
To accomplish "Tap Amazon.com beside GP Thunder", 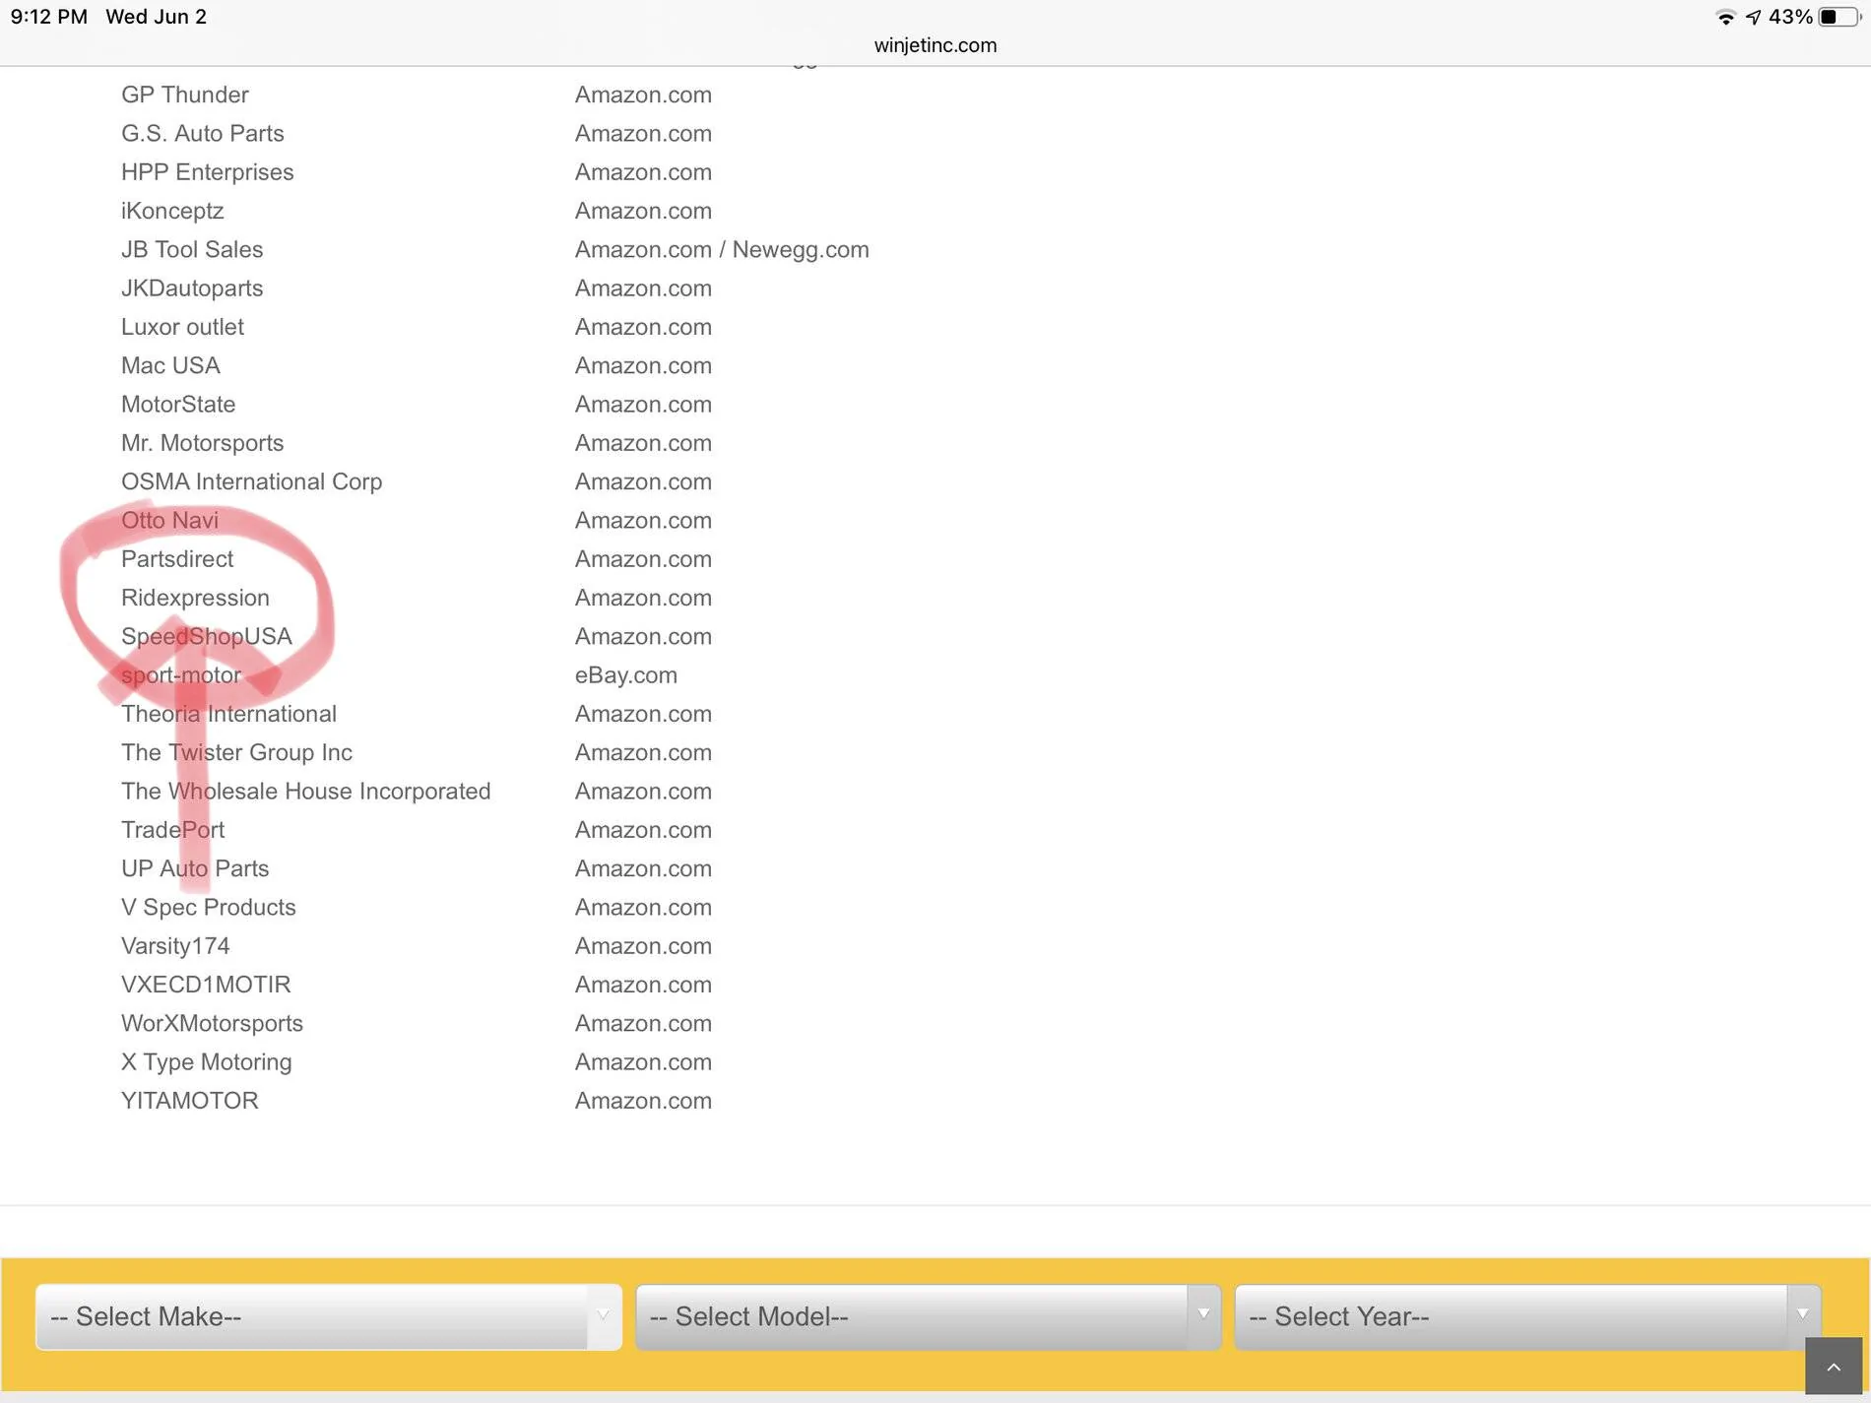I will (643, 95).
